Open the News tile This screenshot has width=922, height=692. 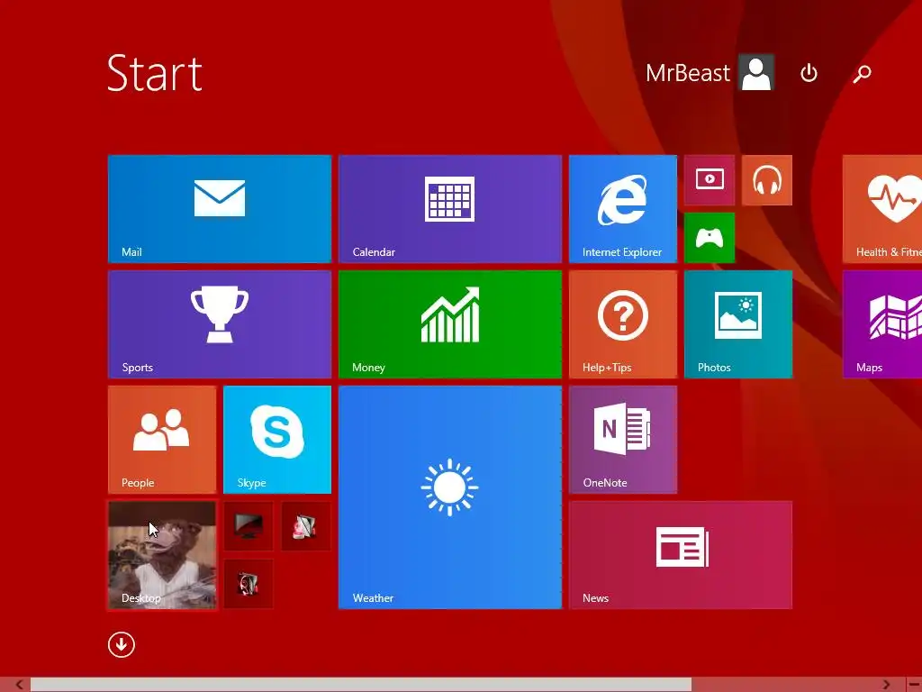tap(681, 555)
